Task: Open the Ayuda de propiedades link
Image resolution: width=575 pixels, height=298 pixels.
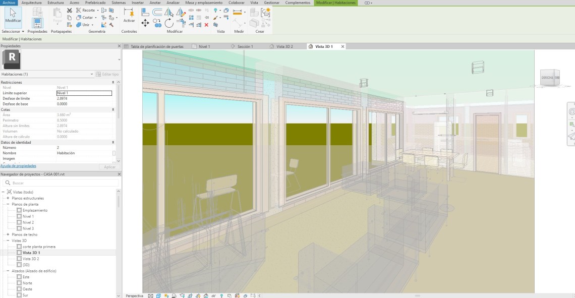Action: [x=18, y=165]
